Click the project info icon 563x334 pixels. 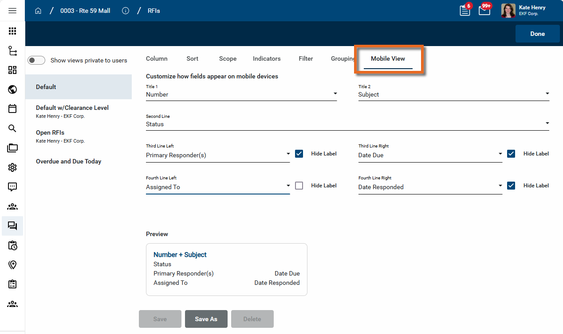(126, 11)
